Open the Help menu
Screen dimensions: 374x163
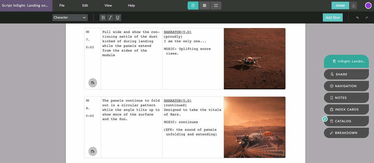click(x=132, y=6)
